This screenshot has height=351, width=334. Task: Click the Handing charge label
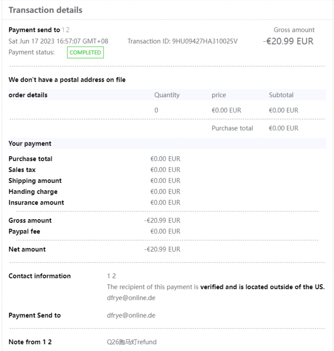pos(33,192)
